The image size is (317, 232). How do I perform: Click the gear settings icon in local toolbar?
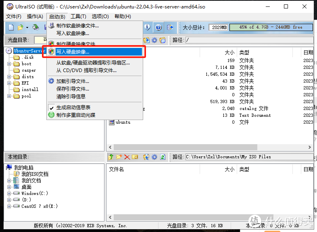154,157
